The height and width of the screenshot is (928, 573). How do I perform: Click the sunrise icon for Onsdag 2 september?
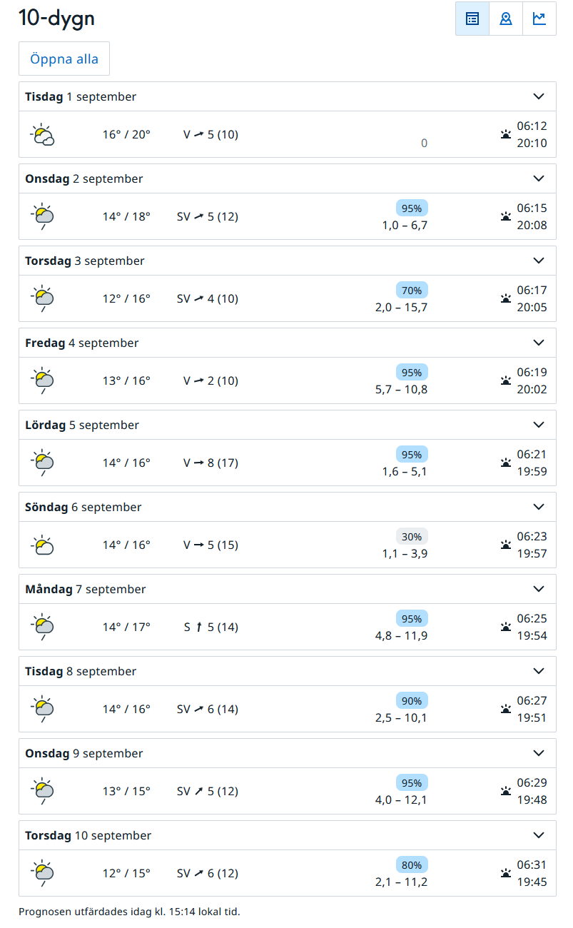pos(506,216)
